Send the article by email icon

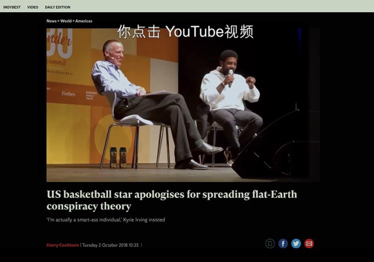(309, 244)
